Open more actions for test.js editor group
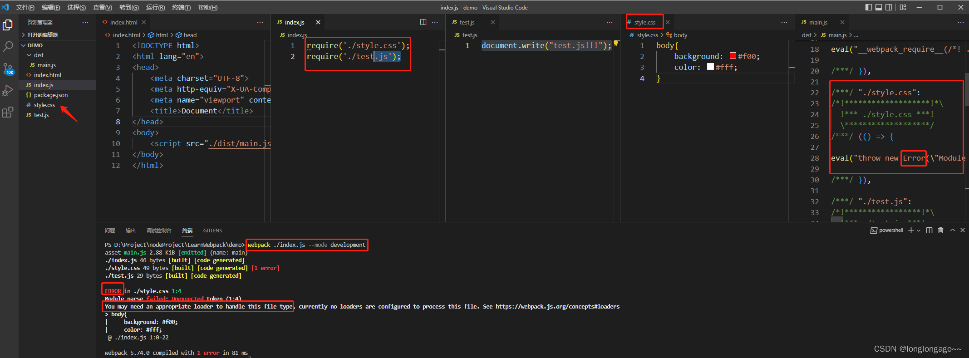 coord(610,22)
